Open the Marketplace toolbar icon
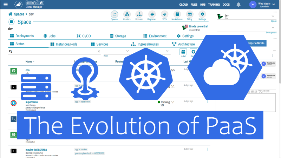This screenshot has height=158, width=281. click(x=177, y=15)
